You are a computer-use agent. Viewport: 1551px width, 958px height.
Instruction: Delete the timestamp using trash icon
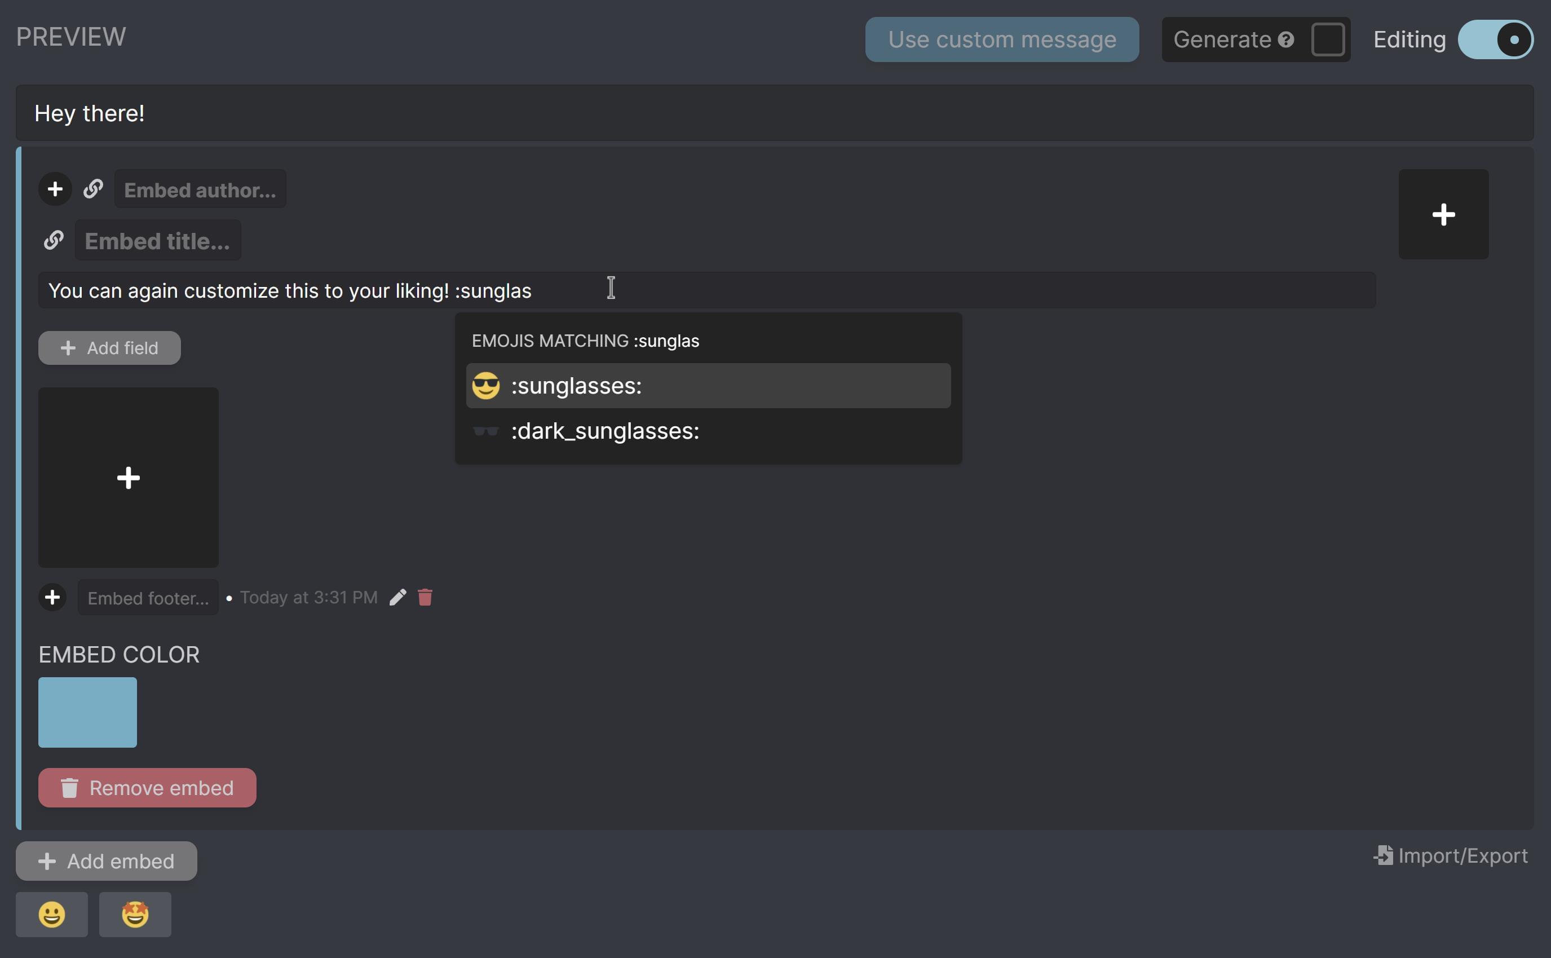click(425, 596)
